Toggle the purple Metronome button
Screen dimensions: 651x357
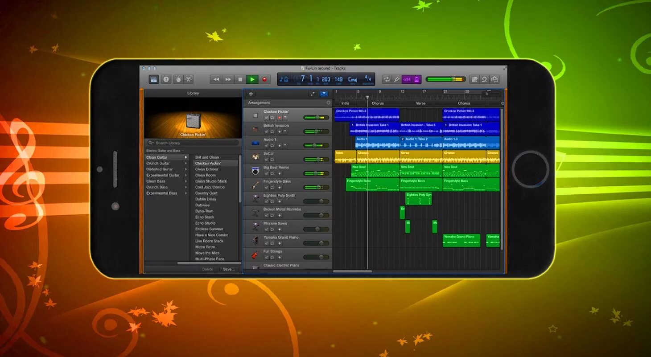click(417, 79)
